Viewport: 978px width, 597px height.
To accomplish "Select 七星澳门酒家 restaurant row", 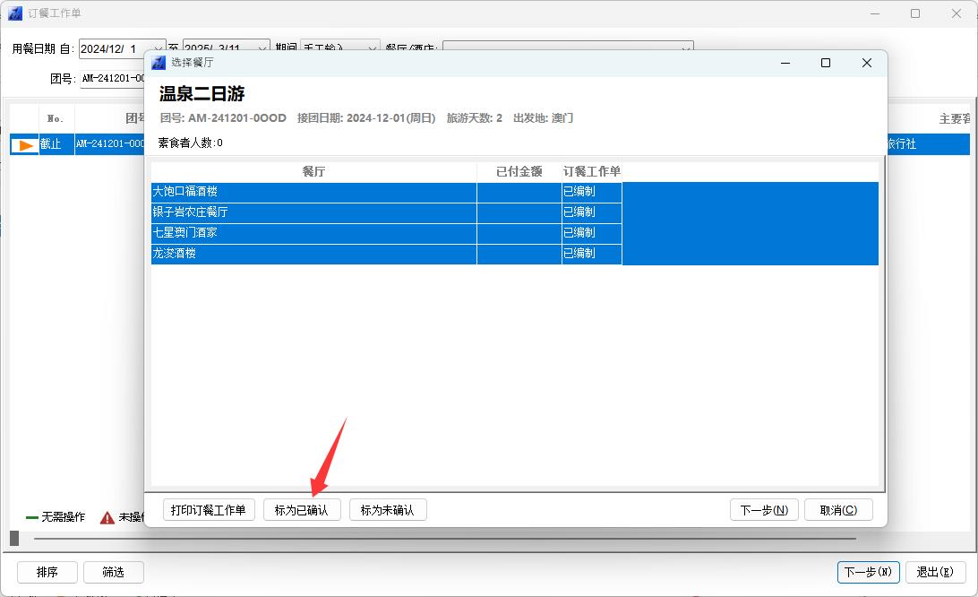I will (515, 233).
